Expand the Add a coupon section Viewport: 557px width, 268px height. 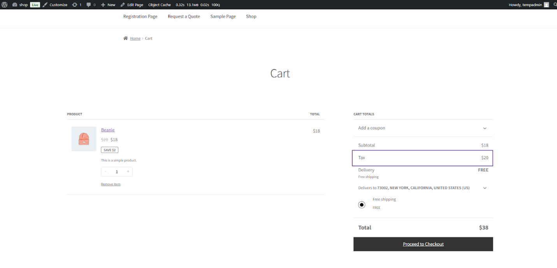tap(485, 128)
